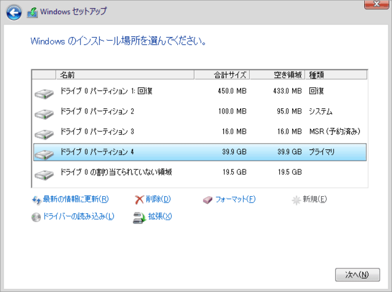392x292 pixels.
Task: Click the grey star 新規 icon
Action: pyautogui.click(x=296, y=200)
